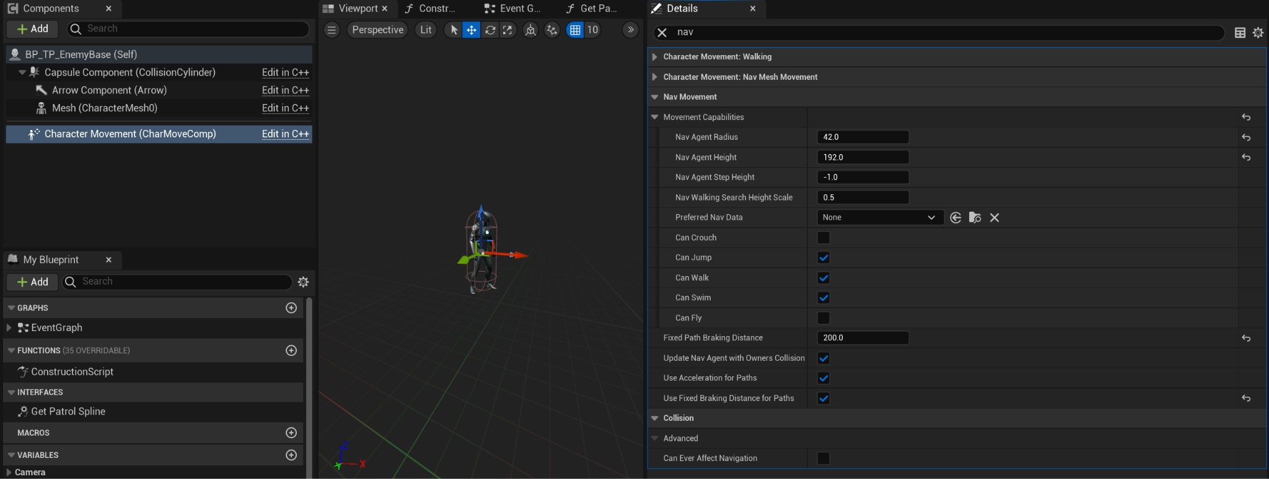Image resolution: width=1269 pixels, height=479 pixels.
Task: Edit Character Movement in C++ link
Action: tap(285, 134)
